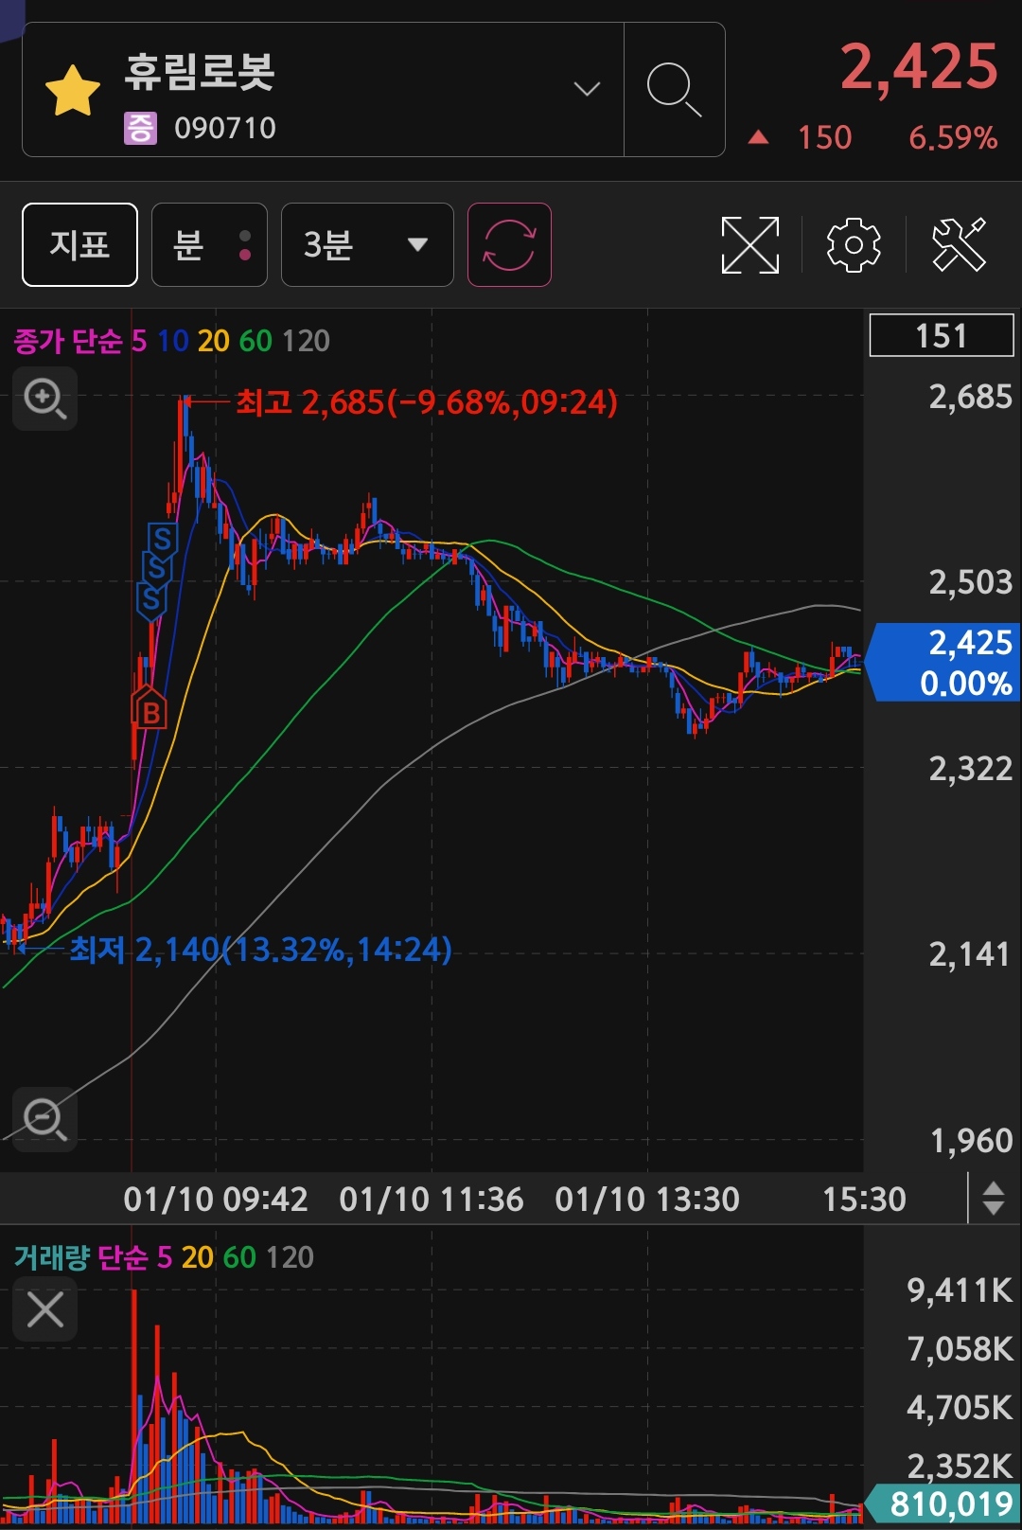Screen dimensions: 1022x1530
Task: Open the 3분 interval dropdown
Action: coord(367,244)
